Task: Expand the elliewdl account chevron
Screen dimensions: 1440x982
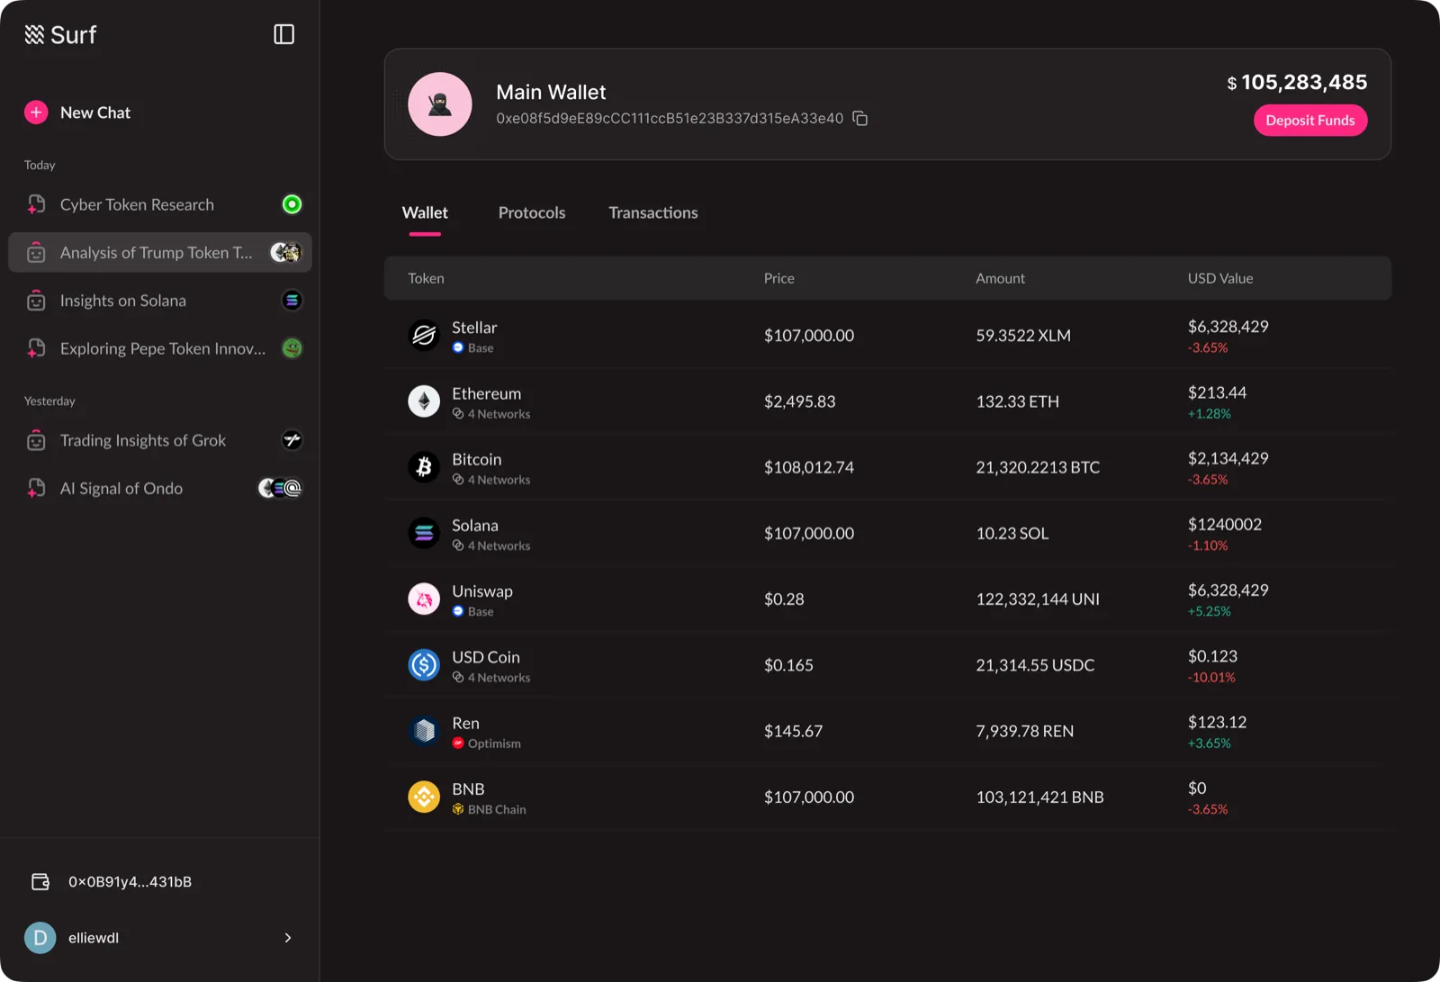Action: point(288,938)
